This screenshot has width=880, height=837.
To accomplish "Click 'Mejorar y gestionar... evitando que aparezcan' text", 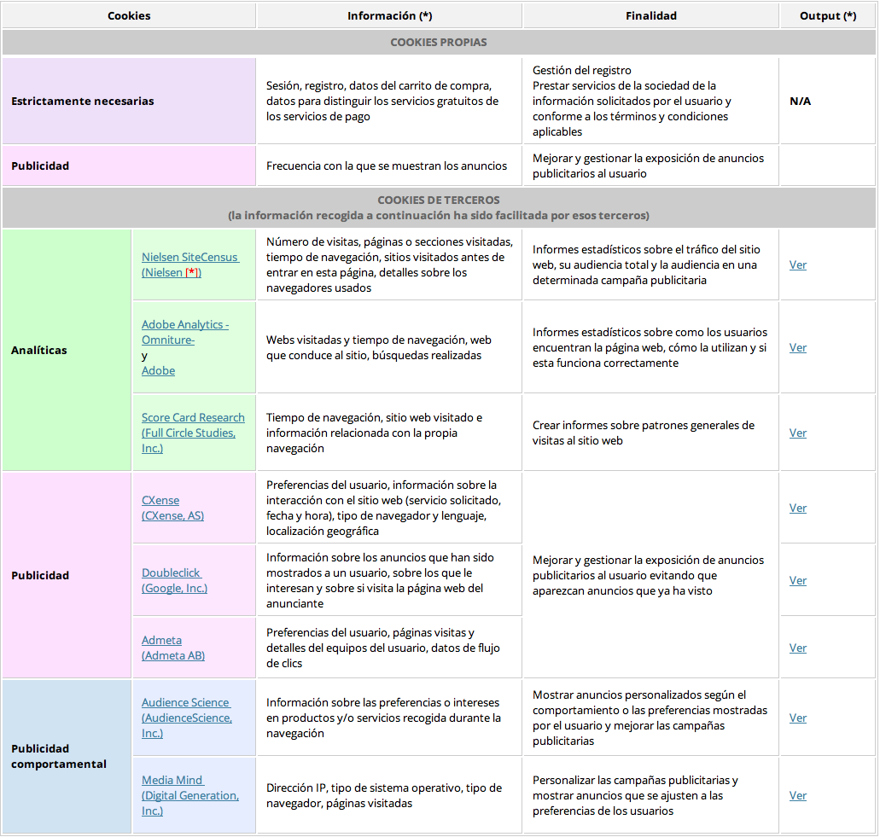I will coord(648,575).
